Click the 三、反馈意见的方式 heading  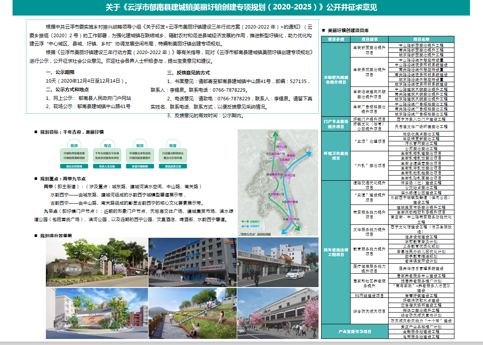189,73
